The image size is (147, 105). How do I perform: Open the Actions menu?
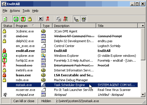pos(15,11)
